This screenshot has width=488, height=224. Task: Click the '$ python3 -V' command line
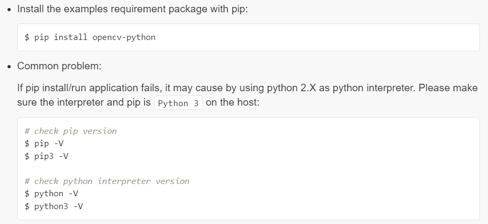[54, 206]
